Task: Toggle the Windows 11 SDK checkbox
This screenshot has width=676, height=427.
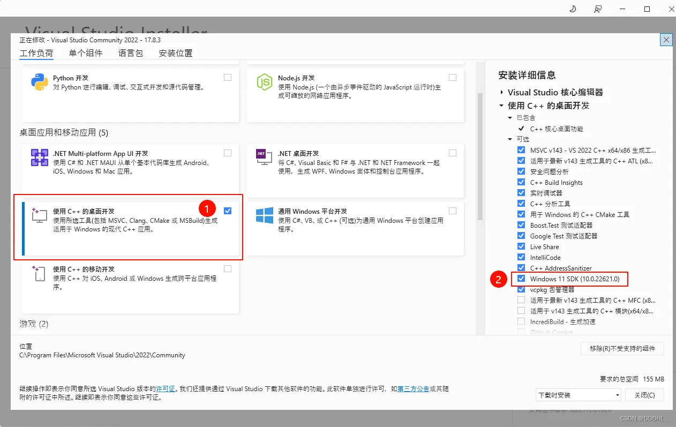Action: tap(521, 279)
